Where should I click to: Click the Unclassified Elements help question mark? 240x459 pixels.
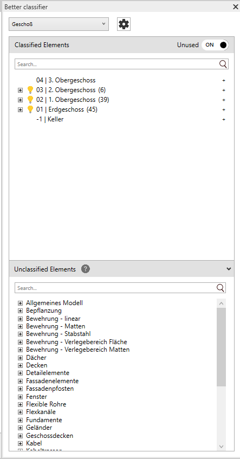click(x=85, y=269)
